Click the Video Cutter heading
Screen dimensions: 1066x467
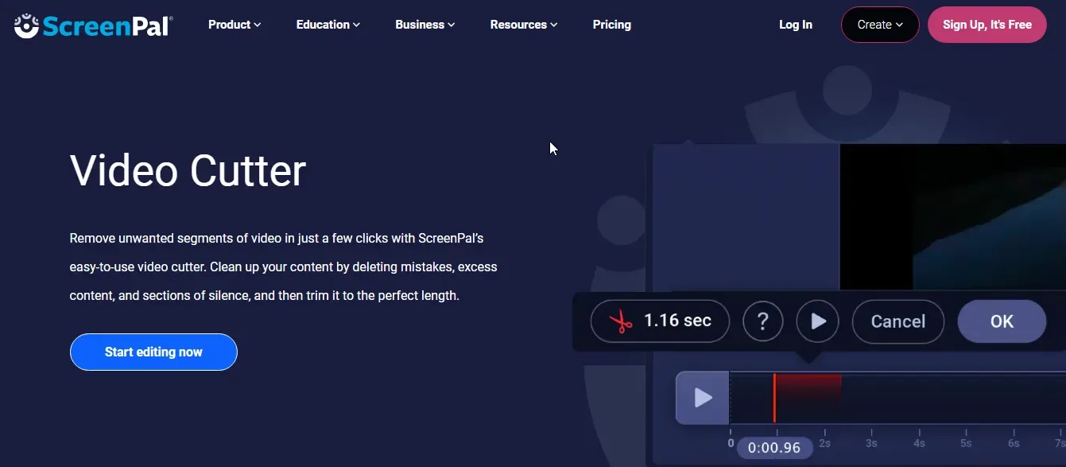point(188,170)
